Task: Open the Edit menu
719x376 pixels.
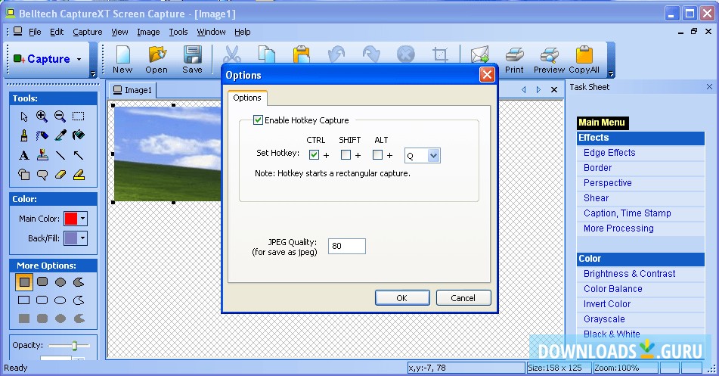Action: coord(57,32)
